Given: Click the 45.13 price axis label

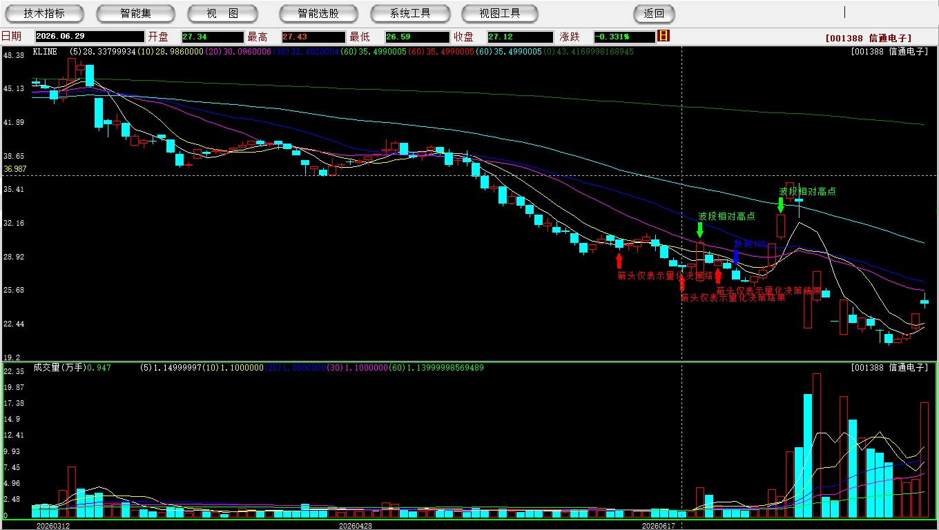Looking at the screenshot, I should [x=14, y=88].
